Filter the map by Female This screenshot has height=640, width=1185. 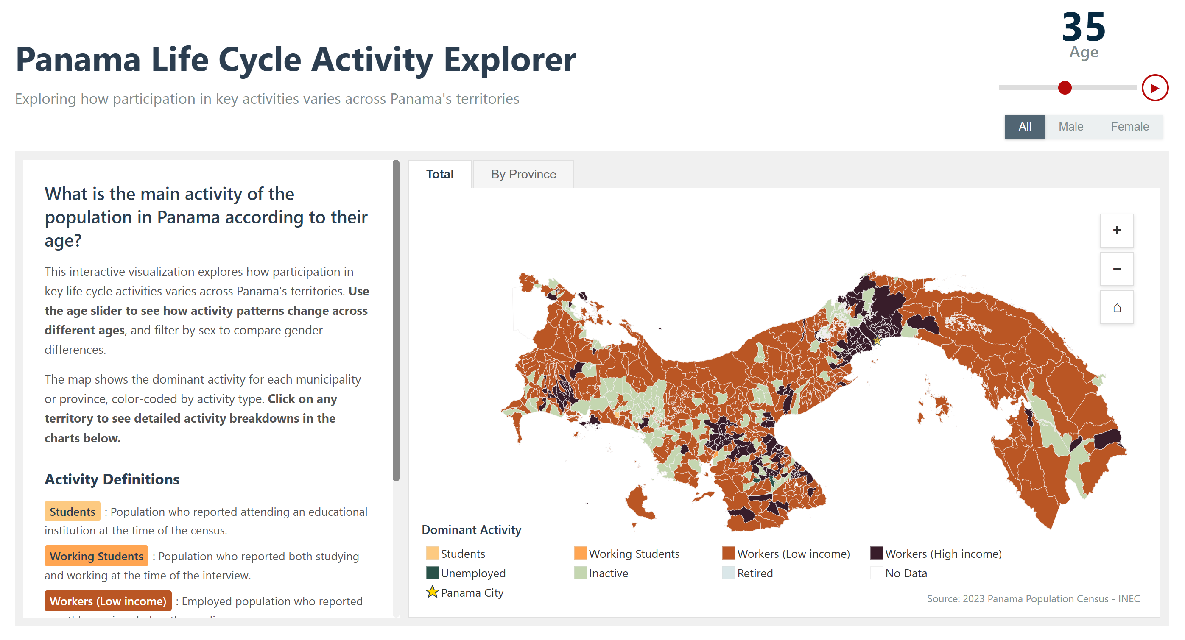[1129, 126]
